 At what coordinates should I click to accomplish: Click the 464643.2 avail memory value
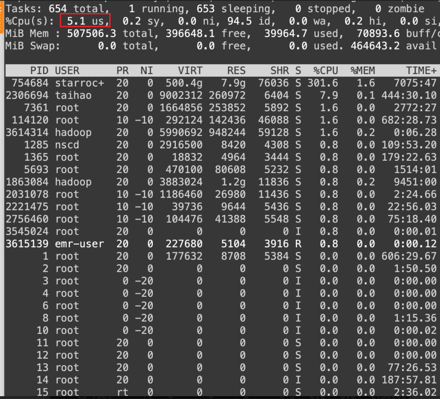pos(375,46)
